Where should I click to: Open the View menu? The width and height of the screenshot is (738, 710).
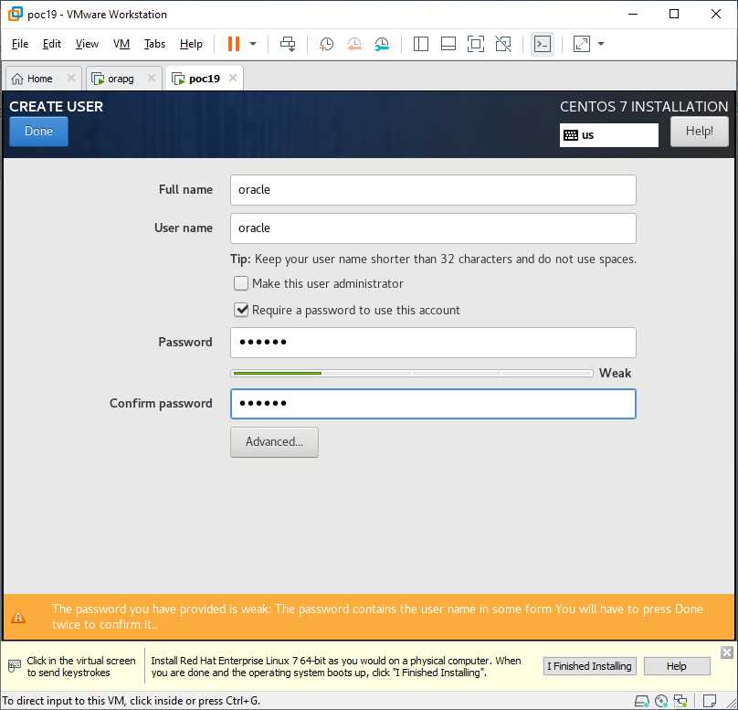pyautogui.click(x=87, y=44)
